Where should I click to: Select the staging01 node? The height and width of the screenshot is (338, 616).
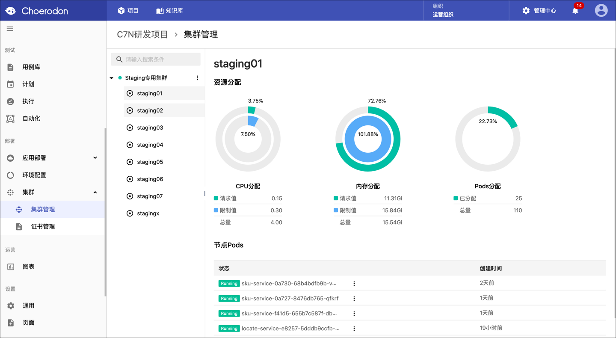tap(164, 93)
